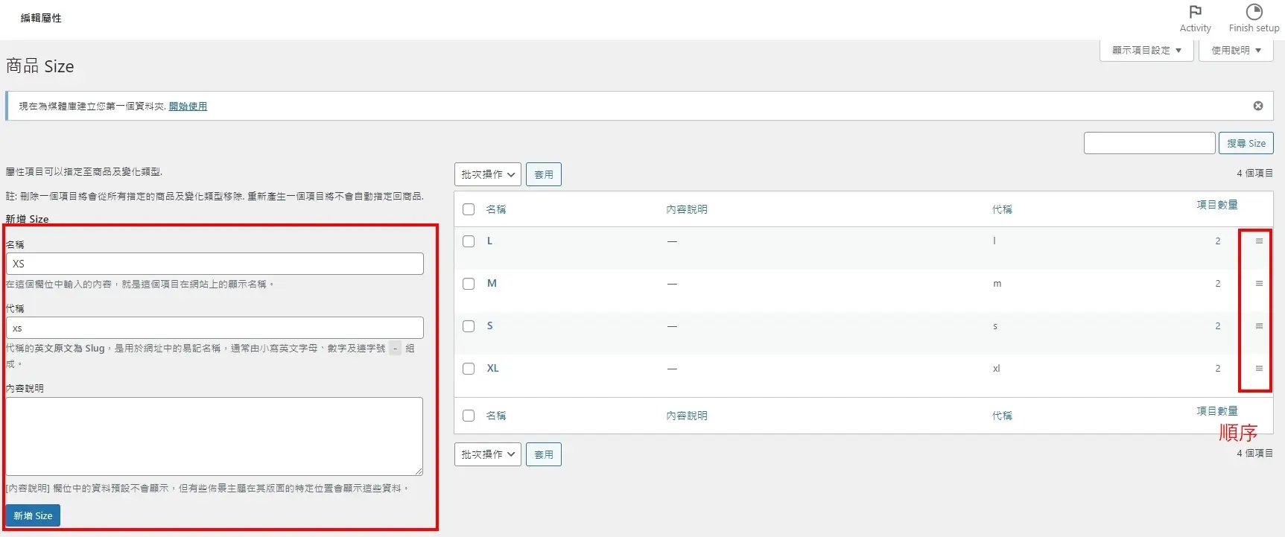
Task: Click the drag handle for row S
Action: click(x=1259, y=326)
